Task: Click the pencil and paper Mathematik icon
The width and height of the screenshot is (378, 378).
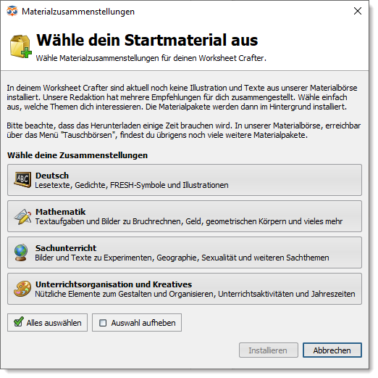Action: coord(22,216)
